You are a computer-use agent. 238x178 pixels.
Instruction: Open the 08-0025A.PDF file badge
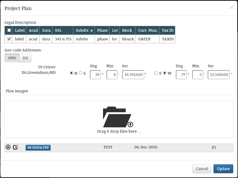click(x=38, y=148)
